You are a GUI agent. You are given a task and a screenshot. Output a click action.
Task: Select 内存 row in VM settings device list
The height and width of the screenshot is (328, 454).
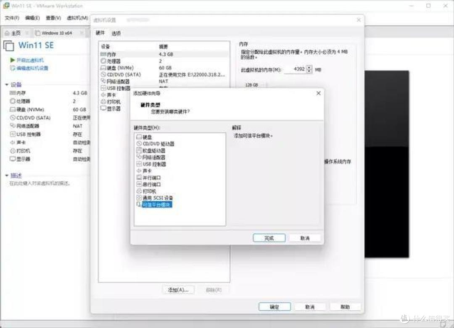click(x=164, y=54)
